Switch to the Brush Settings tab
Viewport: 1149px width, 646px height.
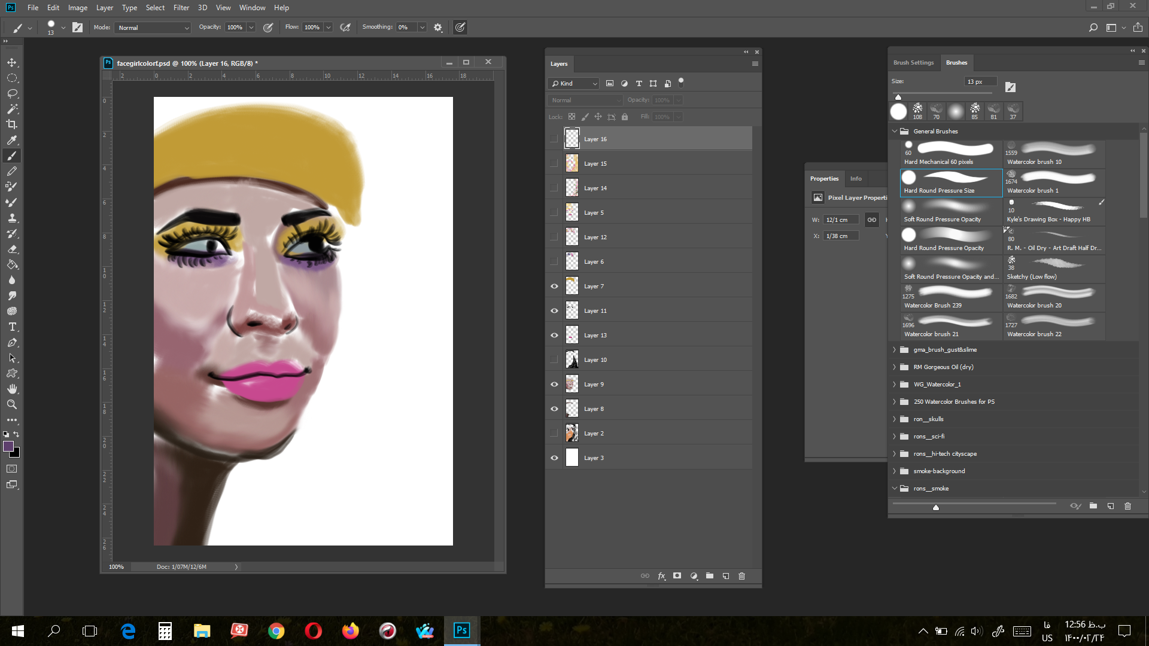tap(913, 63)
